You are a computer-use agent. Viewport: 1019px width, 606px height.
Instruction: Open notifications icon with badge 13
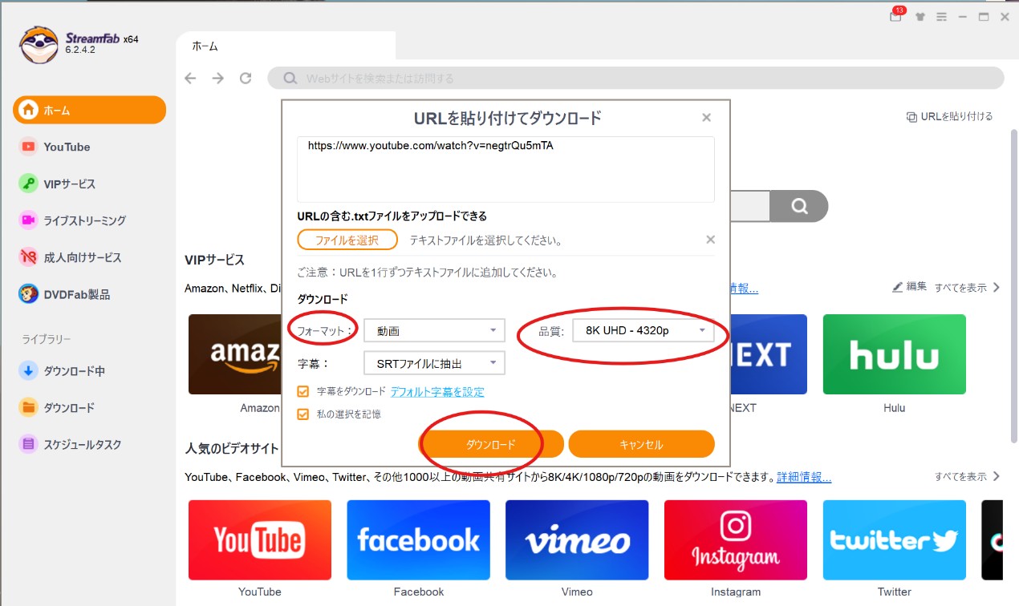[x=895, y=15]
